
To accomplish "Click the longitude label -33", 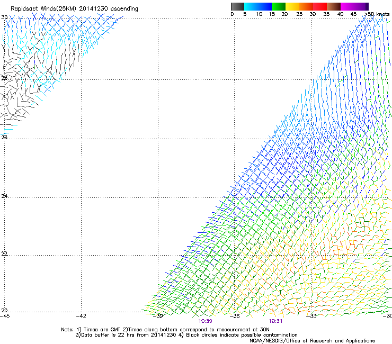I will pyautogui.click(x=311, y=316).
